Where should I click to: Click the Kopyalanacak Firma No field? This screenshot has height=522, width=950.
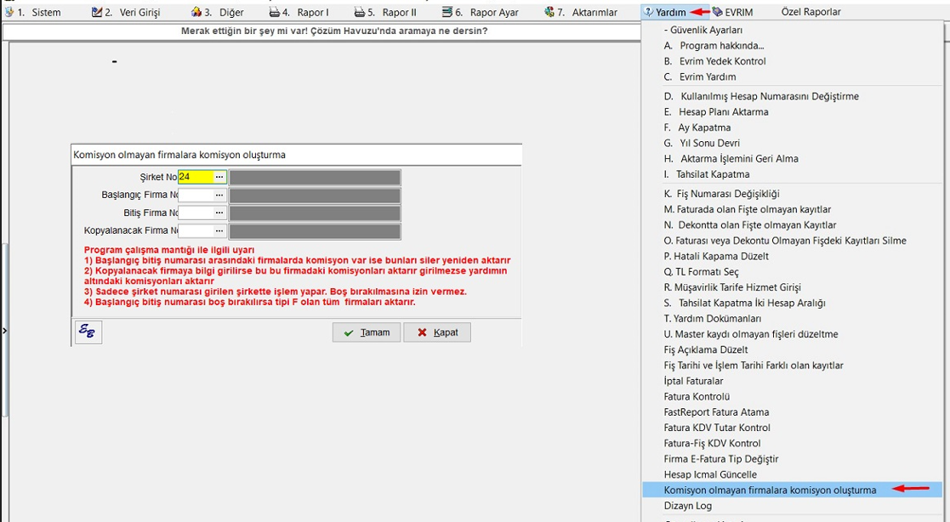coord(195,230)
